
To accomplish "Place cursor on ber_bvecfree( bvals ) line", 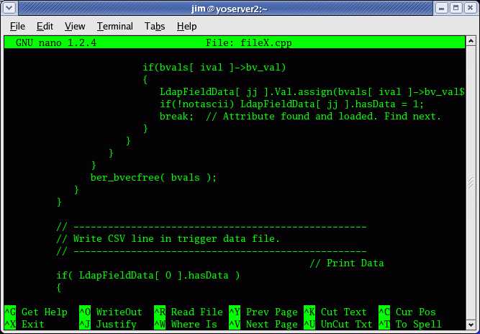I will coord(153,177).
